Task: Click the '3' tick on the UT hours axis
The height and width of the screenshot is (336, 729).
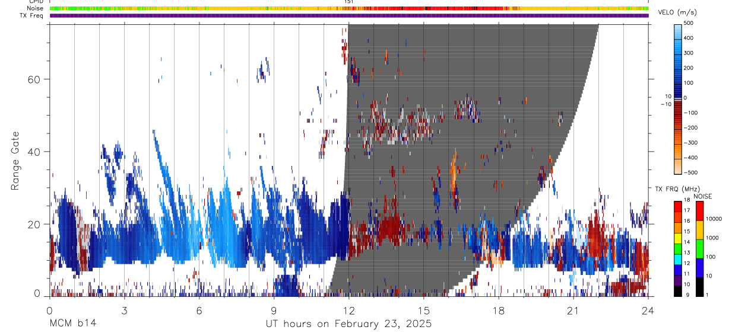Action: [124, 310]
